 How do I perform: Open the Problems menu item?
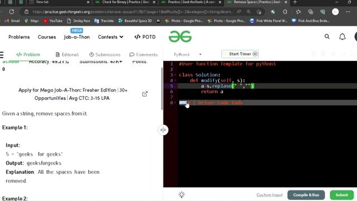19,37
